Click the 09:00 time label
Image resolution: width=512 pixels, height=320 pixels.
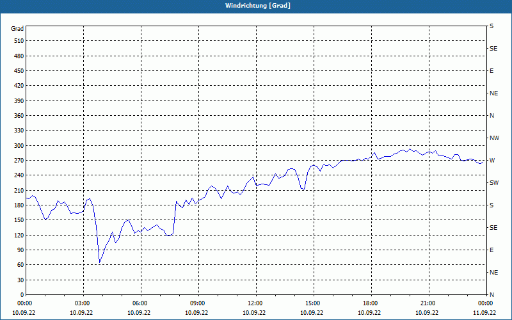pos(196,303)
